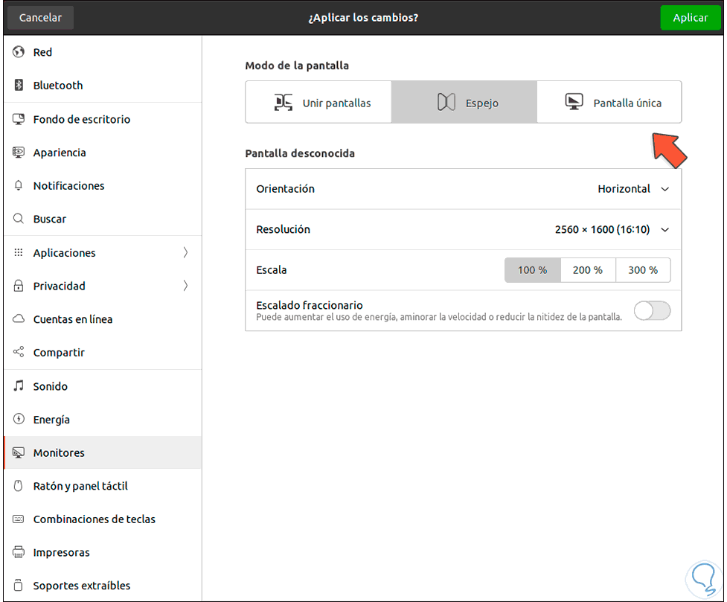Click the mirror mode icon
Image resolution: width=727 pixels, height=602 pixels.
click(x=446, y=103)
